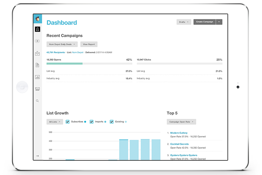Open the All Lists dropdown
Image resolution: width=262 pixels, height=175 pixels.
55,122
